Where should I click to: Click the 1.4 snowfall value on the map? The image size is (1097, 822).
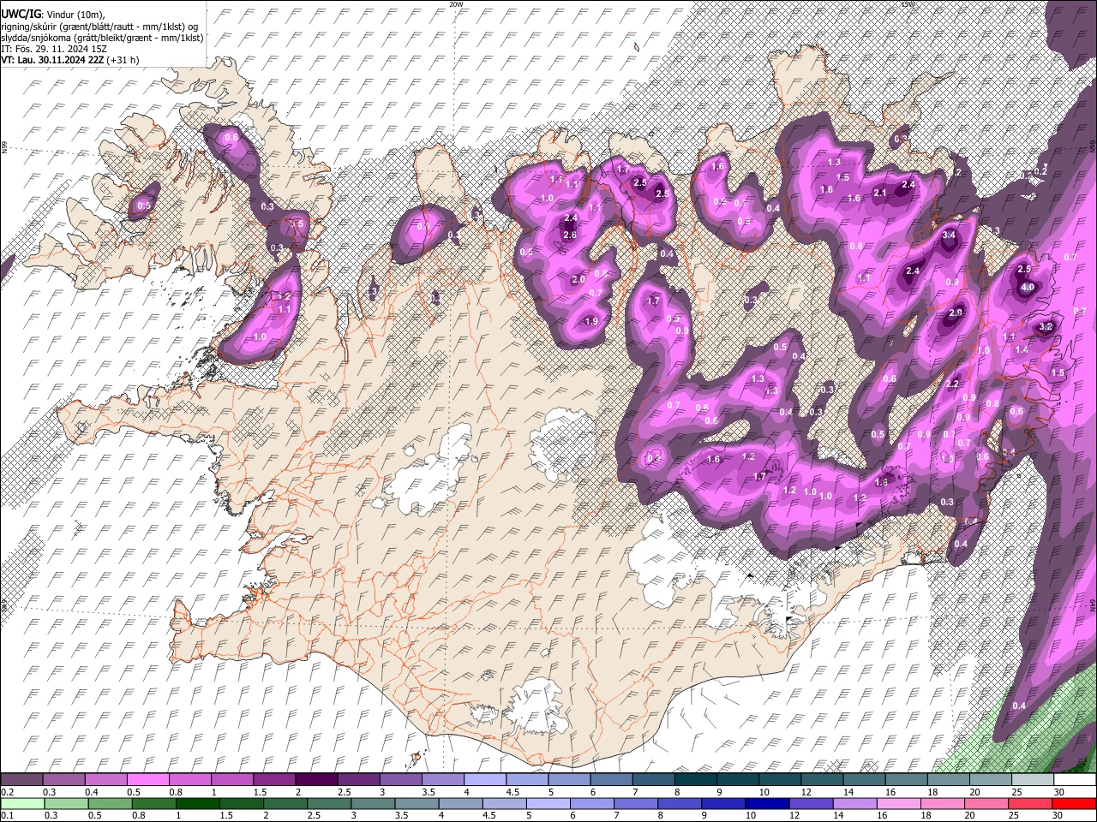(1022, 350)
